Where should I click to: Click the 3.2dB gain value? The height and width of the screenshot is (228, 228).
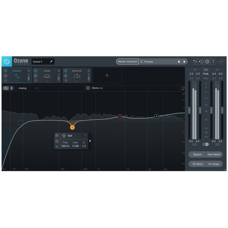coord(75,146)
